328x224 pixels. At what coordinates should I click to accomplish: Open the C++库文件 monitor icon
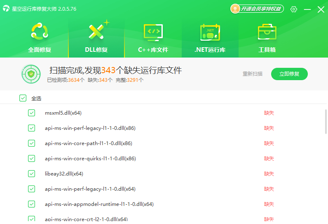pos(153,32)
